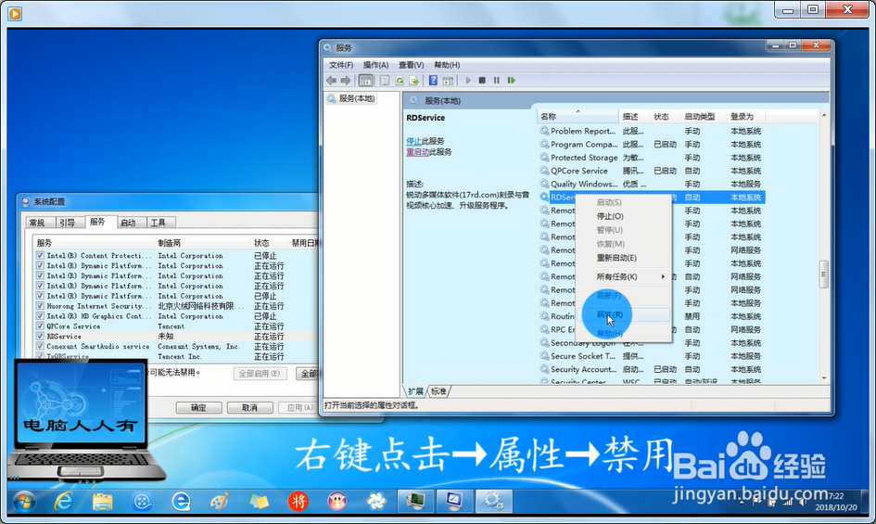Click 取消 button in System Configuration
The width and height of the screenshot is (876, 524).
249,408
